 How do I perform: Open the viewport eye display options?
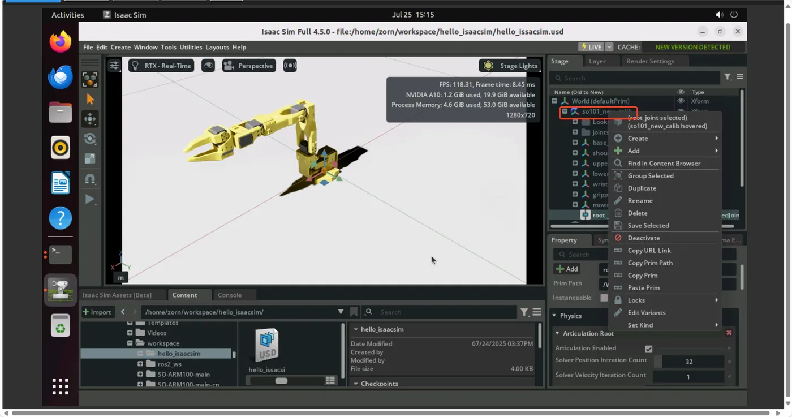point(209,66)
